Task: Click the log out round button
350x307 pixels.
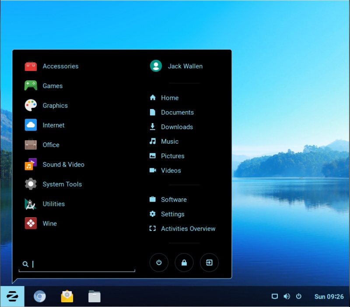Action: point(209,263)
